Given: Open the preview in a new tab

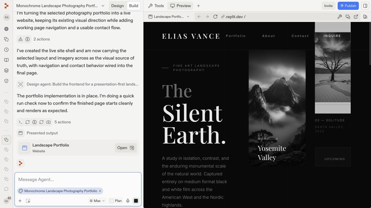Looking at the screenshot, I should point(356,17).
